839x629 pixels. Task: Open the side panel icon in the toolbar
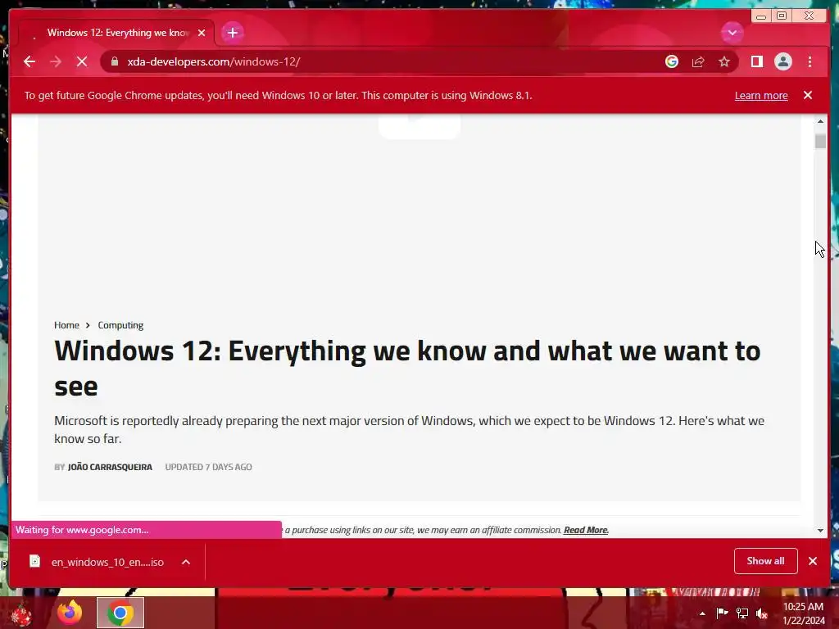click(756, 61)
